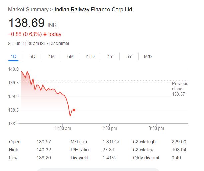Choose the Max range tab
The width and height of the screenshot is (204, 171).
pos(148,56)
